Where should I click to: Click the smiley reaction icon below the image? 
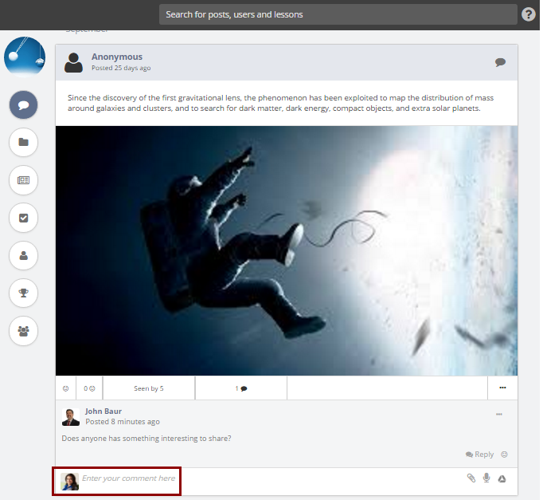[65, 388]
